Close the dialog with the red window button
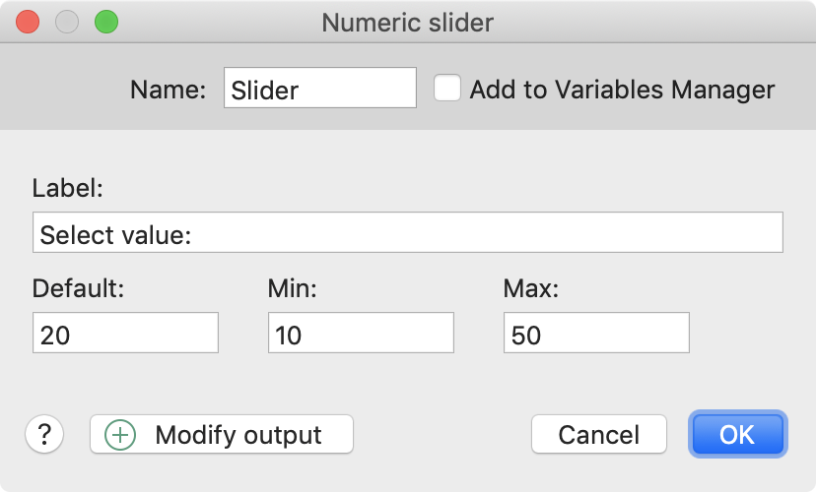This screenshot has width=816, height=492. click(x=28, y=23)
